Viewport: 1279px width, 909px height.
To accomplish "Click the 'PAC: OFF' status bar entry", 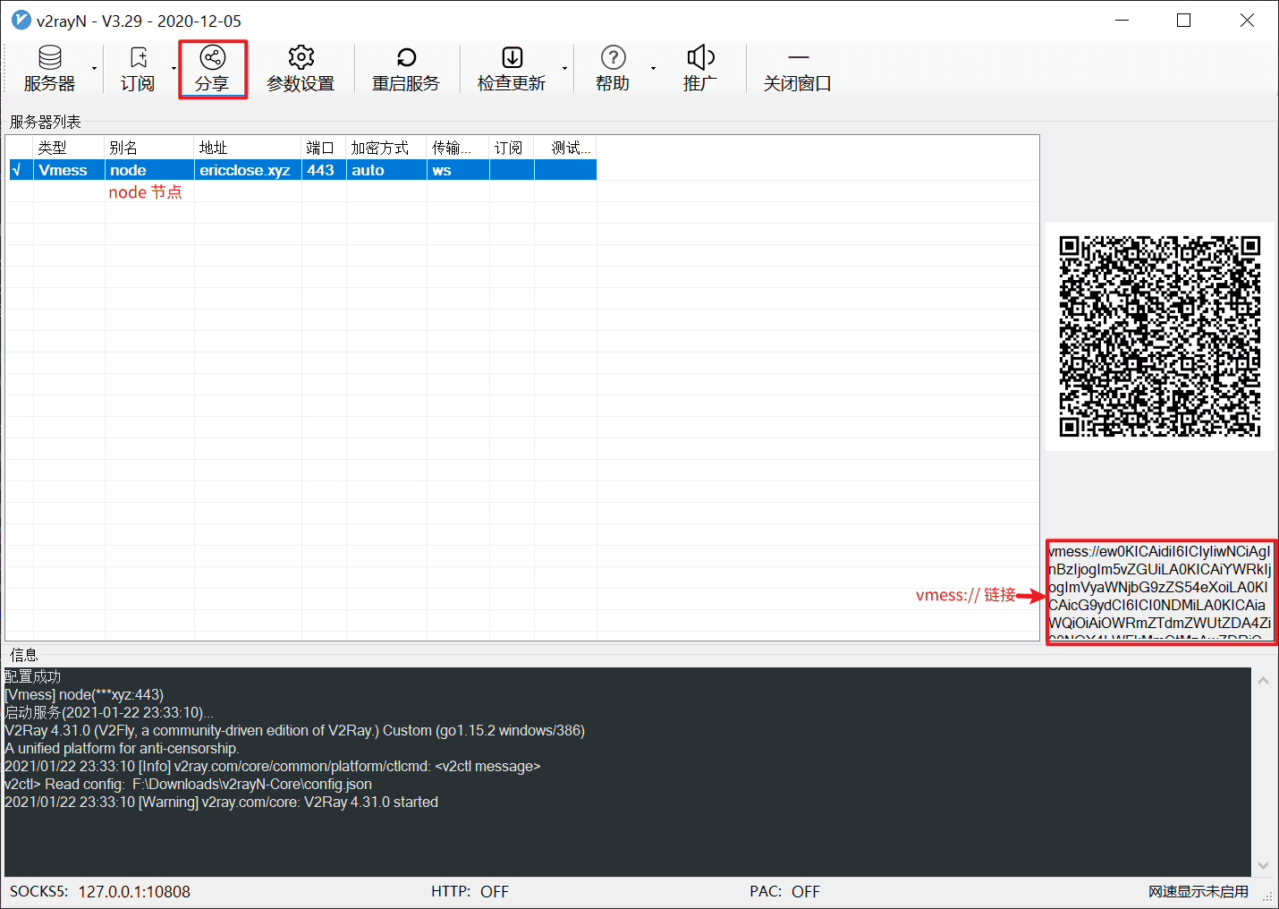I will tap(784, 891).
